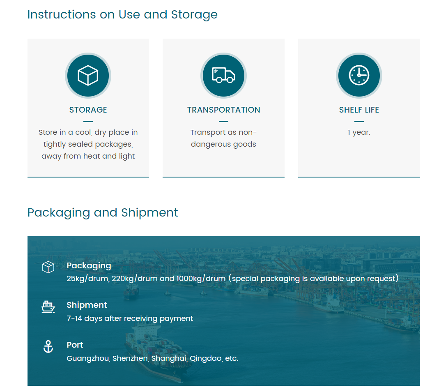Viewport: 448px width, 392px height.
Task: Select the SHELF LIFE card title
Action: coord(359,110)
